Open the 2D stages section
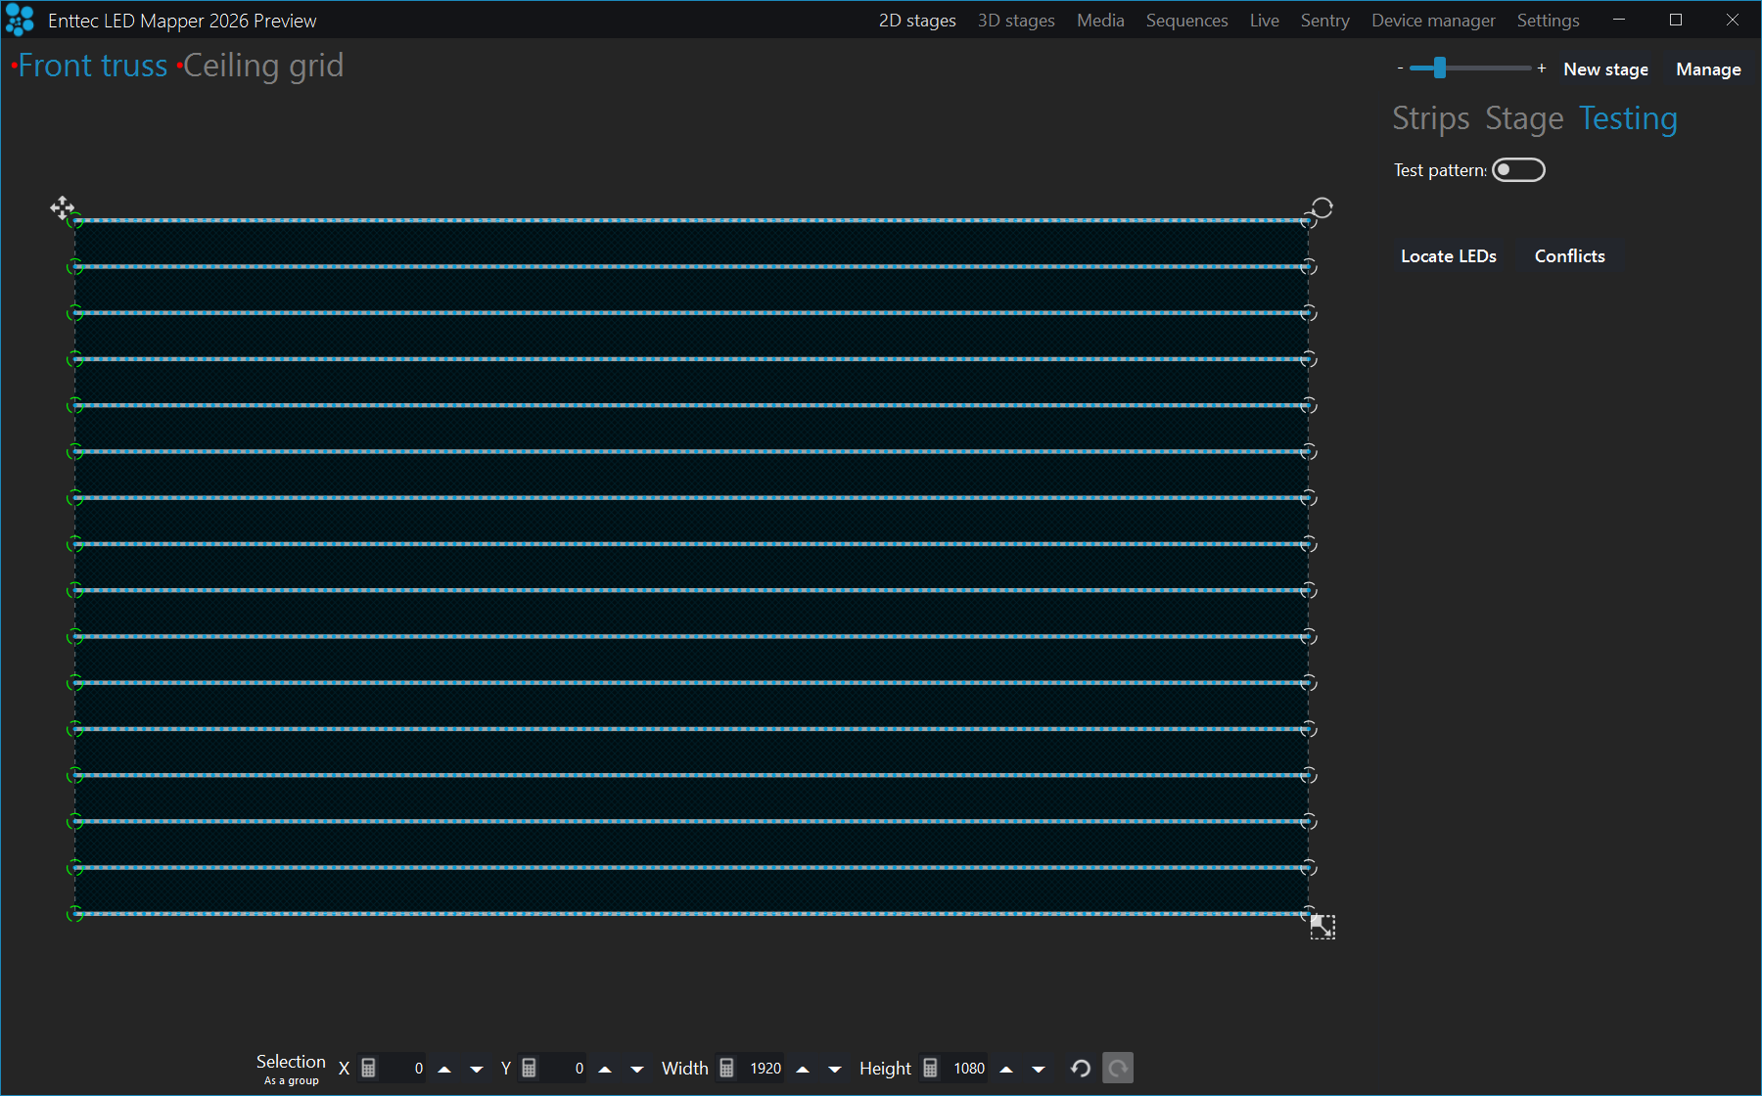The image size is (1762, 1096). tap(917, 21)
